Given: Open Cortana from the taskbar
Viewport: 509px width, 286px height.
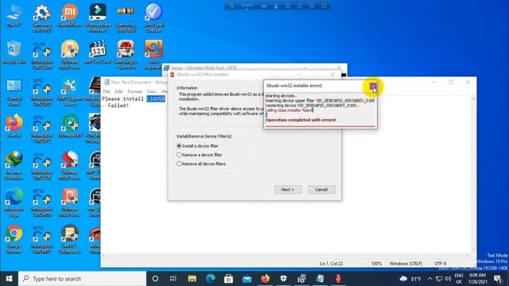Looking at the screenshot, I should tap(155, 279).
